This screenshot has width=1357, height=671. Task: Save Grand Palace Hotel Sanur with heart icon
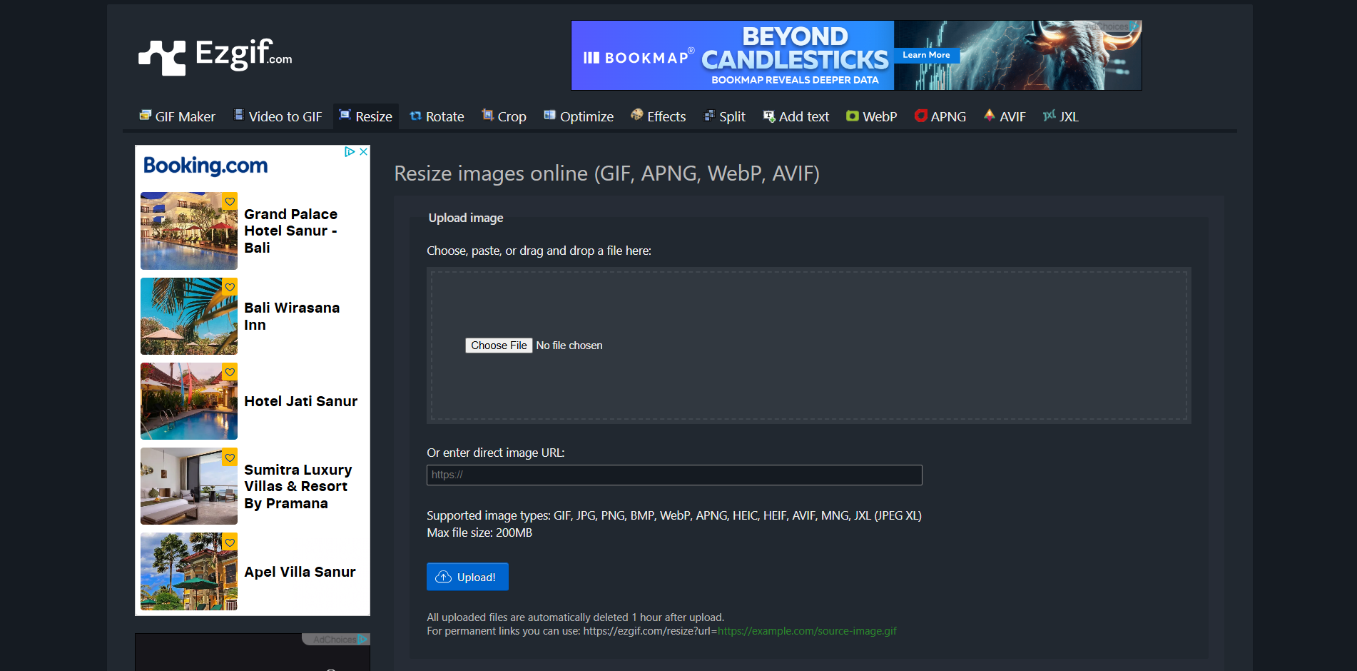pos(230,201)
